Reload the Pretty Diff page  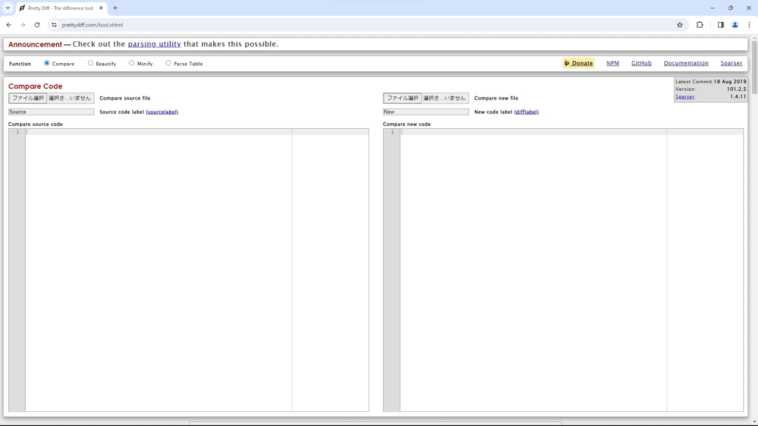pyautogui.click(x=37, y=25)
